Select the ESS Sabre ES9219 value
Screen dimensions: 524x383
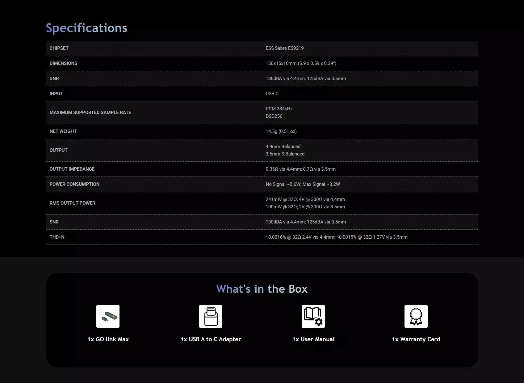pyautogui.click(x=285, y=48)
